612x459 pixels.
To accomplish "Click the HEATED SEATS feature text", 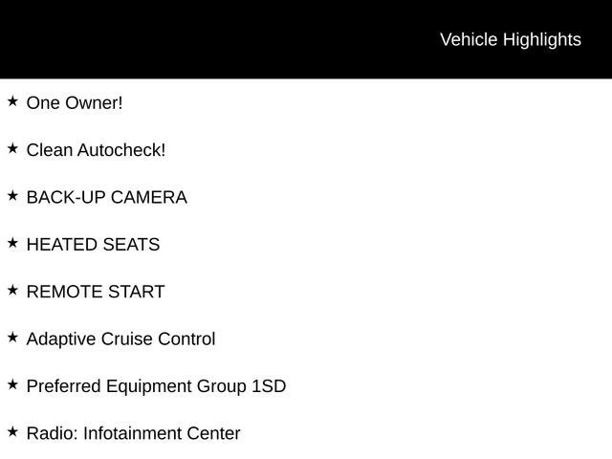I will click(93, 245).
